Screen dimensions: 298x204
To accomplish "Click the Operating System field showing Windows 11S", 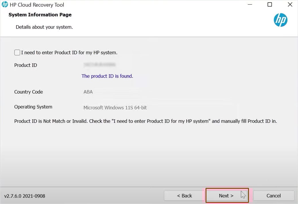I will 115,108.
